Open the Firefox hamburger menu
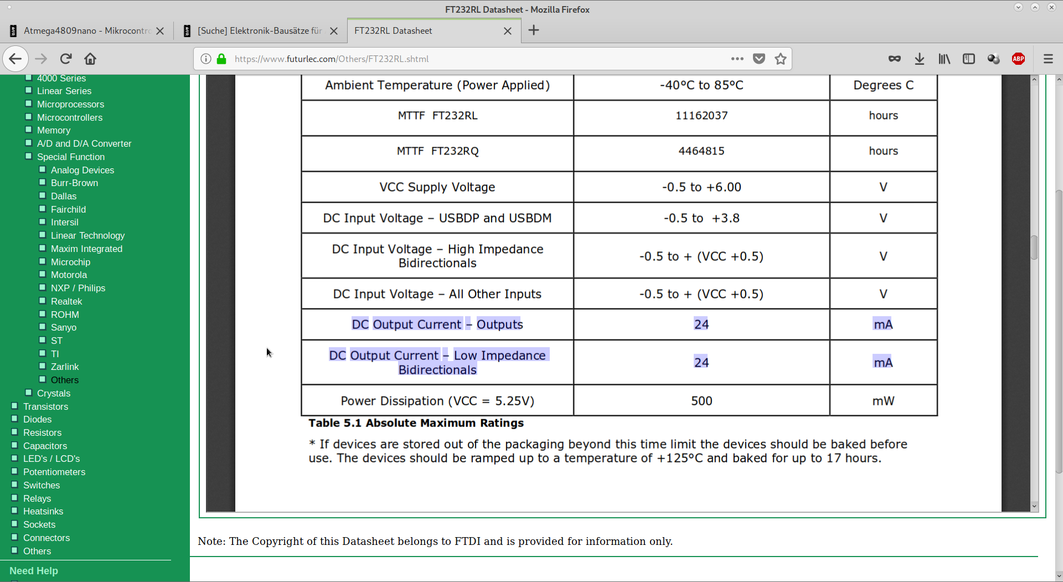 click(x=1048, y=59)
